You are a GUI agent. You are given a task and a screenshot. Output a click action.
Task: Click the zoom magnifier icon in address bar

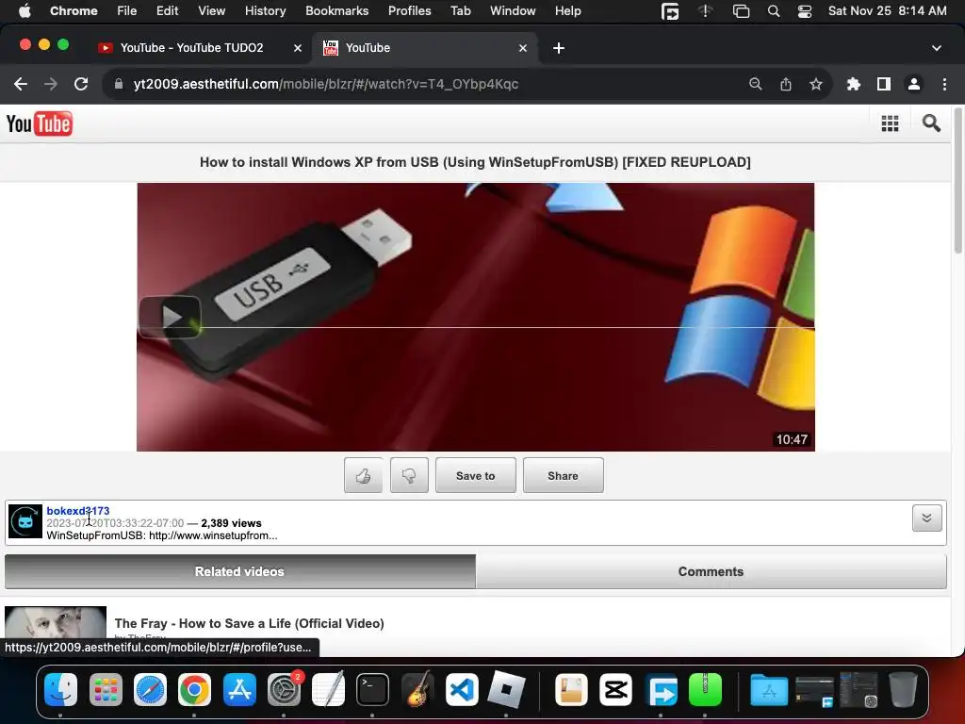[x=755, y=84]
